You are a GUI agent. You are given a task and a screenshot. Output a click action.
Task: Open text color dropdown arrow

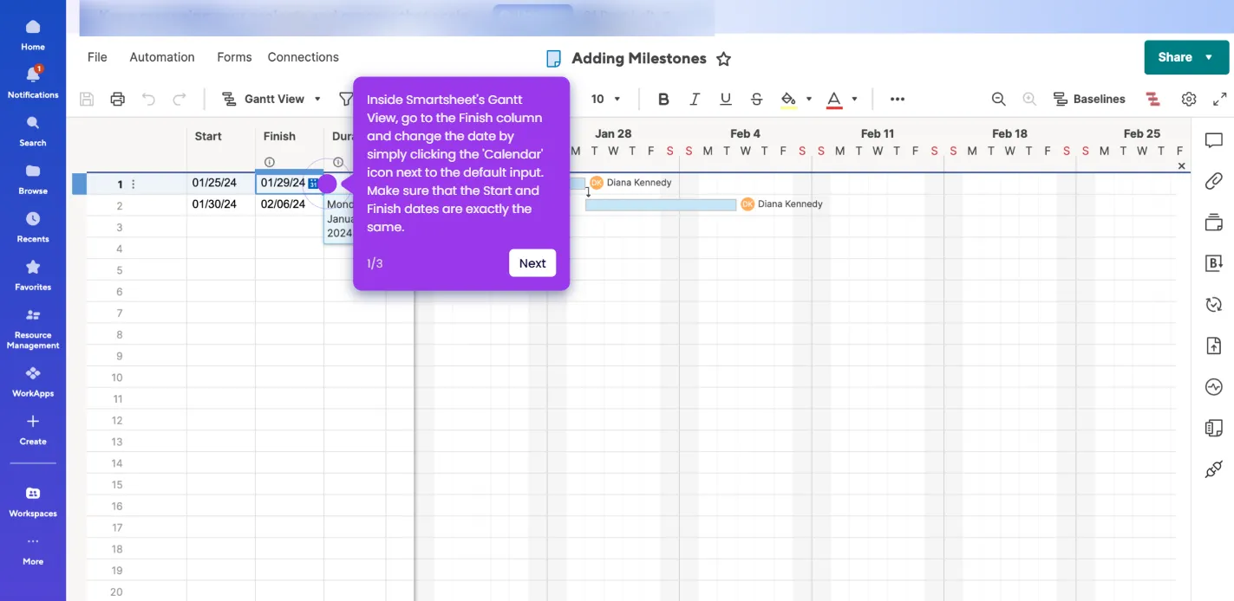[x=854, y=99]
